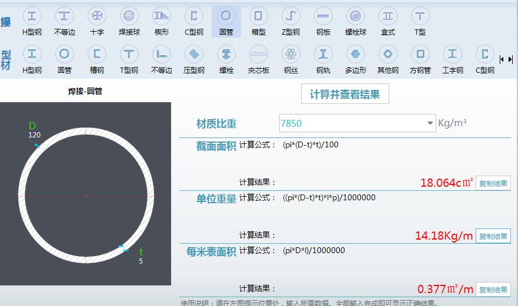Select welded 圆管 icon in top row

pos(226,16)
